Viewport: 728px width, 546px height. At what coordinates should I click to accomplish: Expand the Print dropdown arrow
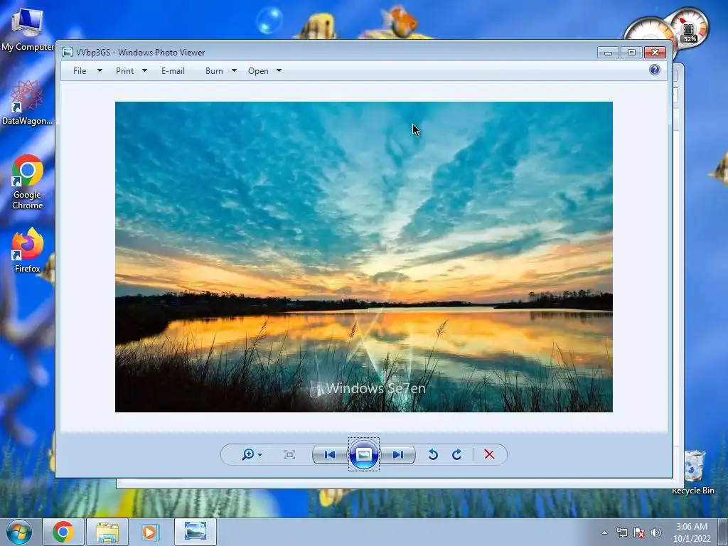(x=144, y=70)
